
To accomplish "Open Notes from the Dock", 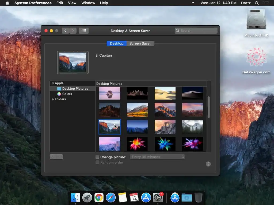I will pos(123,198).
